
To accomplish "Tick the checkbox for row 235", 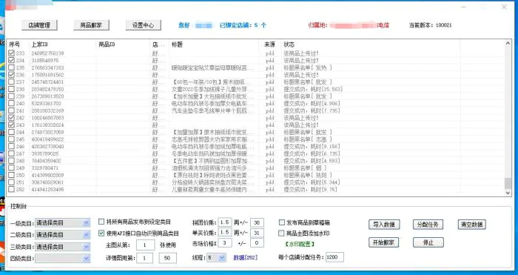I will pyautogui.click(x=12, y=67).
